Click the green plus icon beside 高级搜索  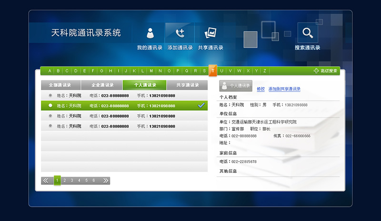pyautogui.click(x=316, y=71)
